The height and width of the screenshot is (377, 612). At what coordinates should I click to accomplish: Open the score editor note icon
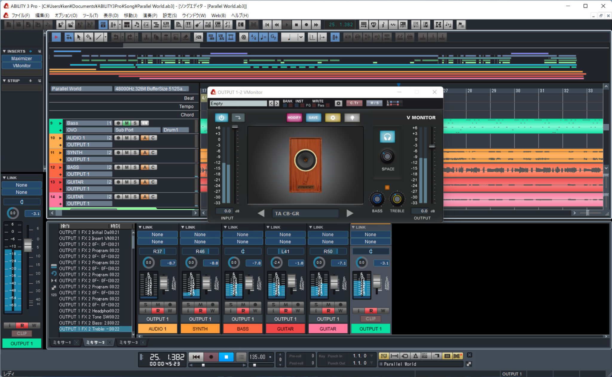(x=137, y=25)
